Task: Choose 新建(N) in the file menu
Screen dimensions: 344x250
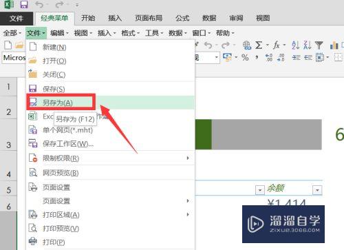Action: click(110, 47)
